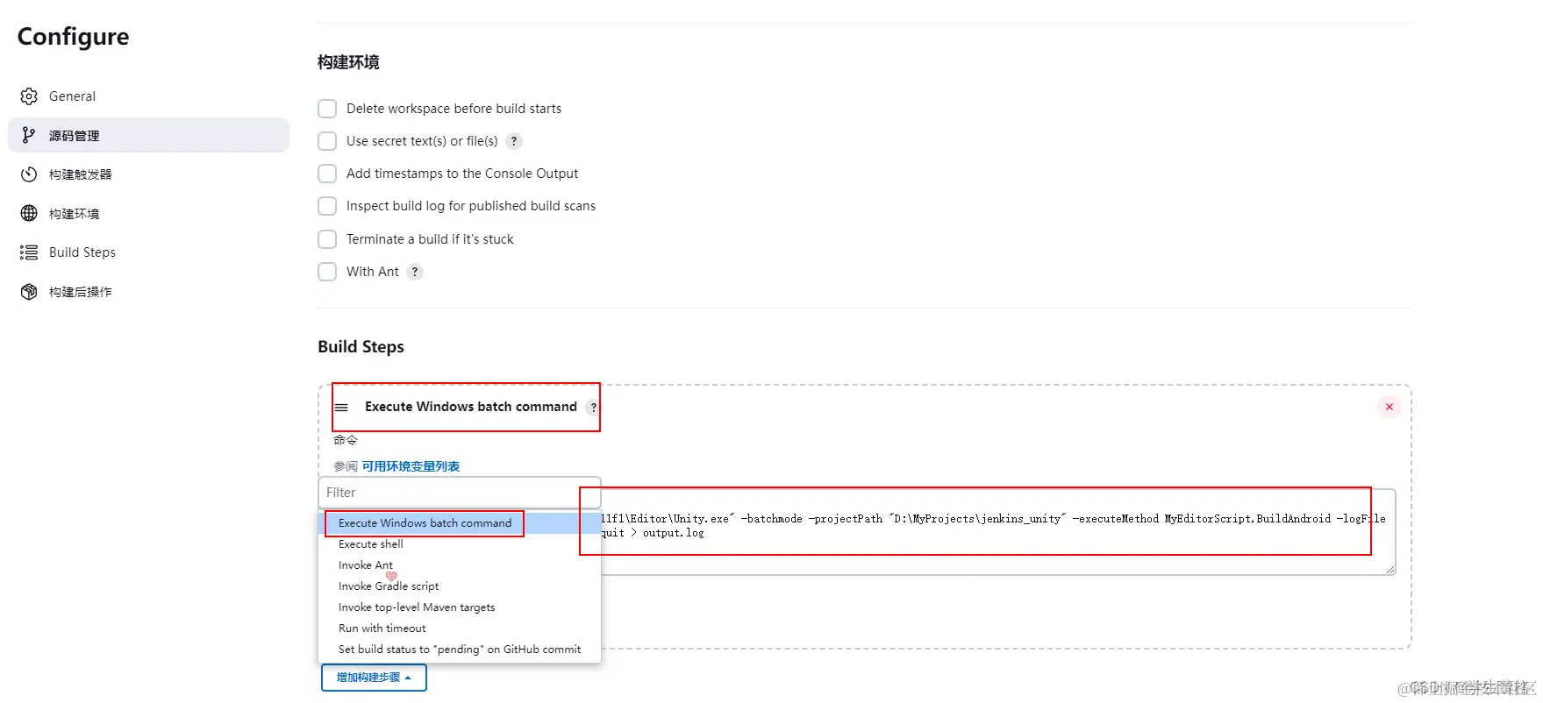Click the batch command step drag handle
Image resolution: width=1543 pixels, height=703 pixels.
[342, 408]
